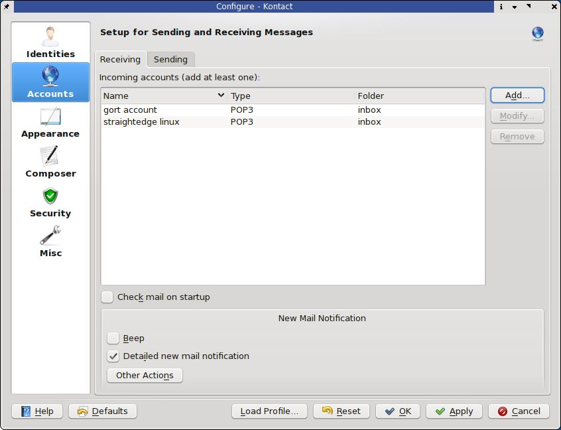The image size is (561, 430).
Task: Open the Appearance settings section
Action: pyautogui.click(x=50, y=122)
